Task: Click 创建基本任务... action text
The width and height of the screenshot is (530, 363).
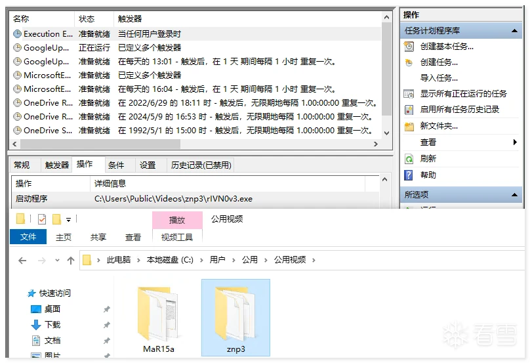Action: 447,47
